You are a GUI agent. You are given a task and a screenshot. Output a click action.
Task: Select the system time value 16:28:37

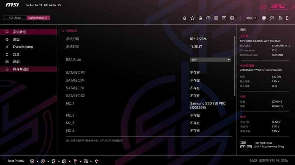click(196, 47)
